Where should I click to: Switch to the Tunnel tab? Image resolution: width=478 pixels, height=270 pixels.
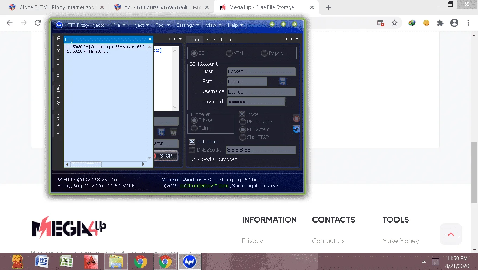point(194,40)
